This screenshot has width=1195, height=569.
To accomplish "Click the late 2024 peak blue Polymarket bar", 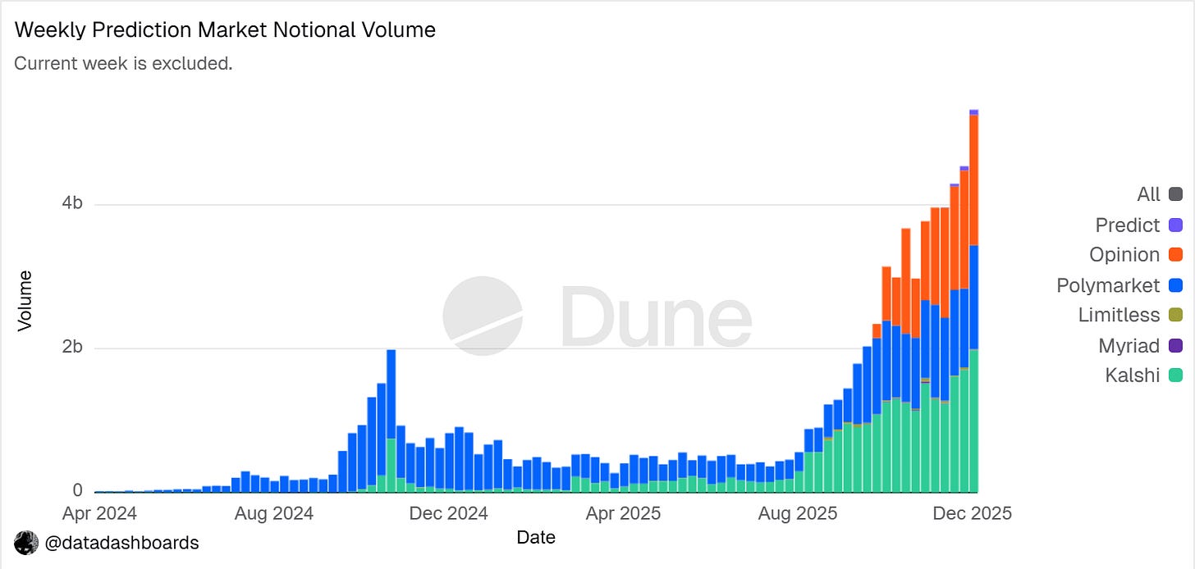I will [x=391, y=394].
